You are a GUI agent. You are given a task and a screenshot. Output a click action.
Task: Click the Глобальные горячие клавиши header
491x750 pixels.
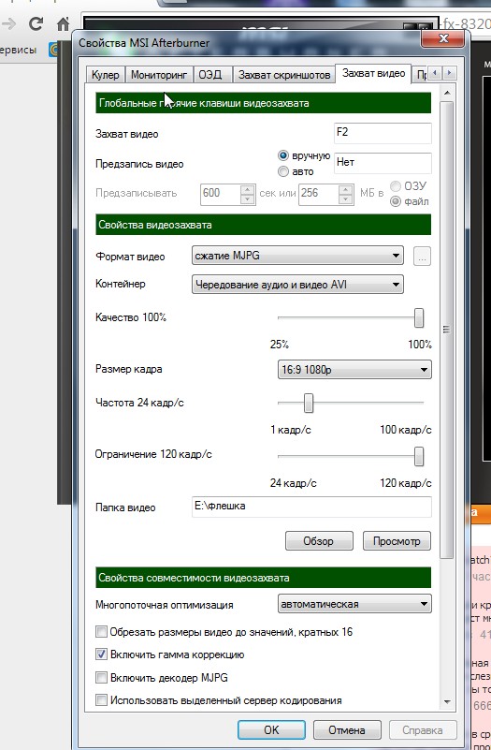(x=263, y=103)
